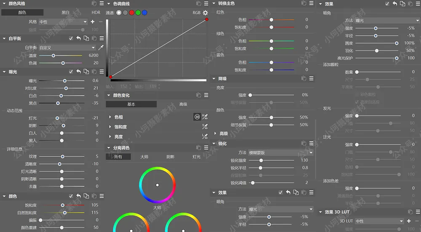
Task: Click the 饱和度 row color picker icon
Action: click(x=205, y=126)
